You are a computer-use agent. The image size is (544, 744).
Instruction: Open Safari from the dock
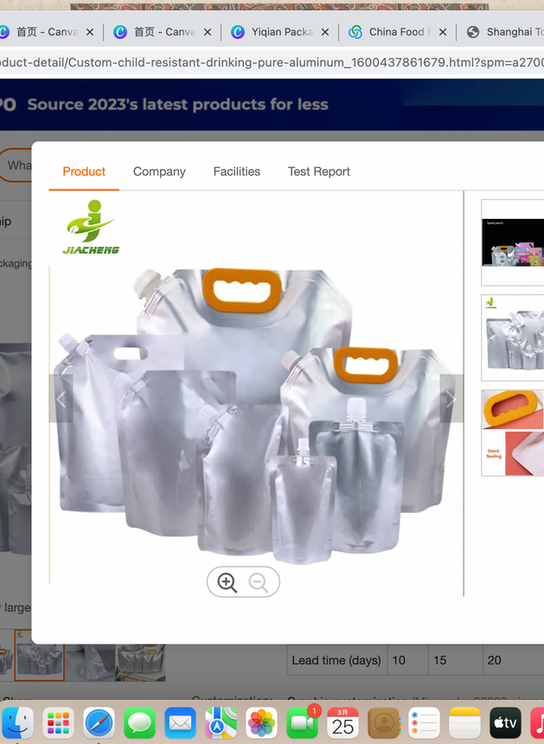pos(99,722)
